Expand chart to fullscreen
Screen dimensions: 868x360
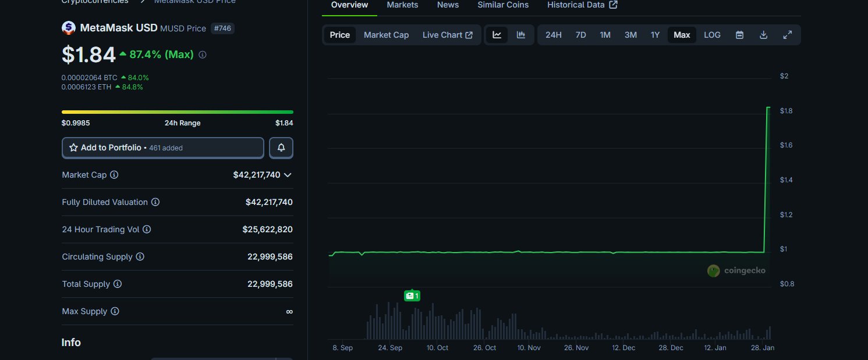tap(787, 35)
